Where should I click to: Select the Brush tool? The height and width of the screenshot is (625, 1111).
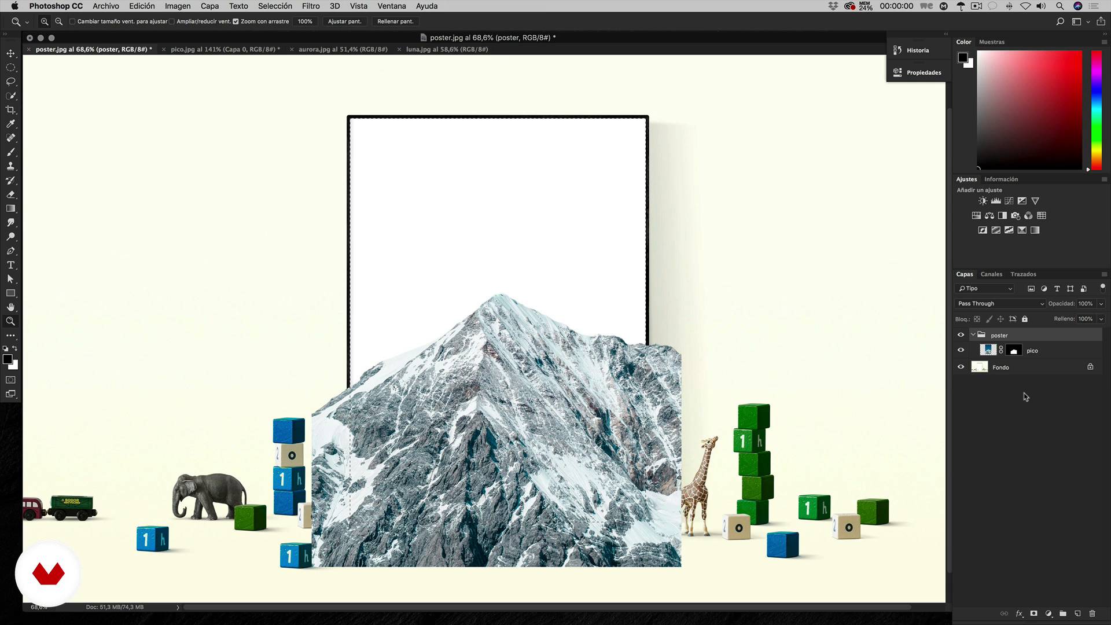click(10, 152)
